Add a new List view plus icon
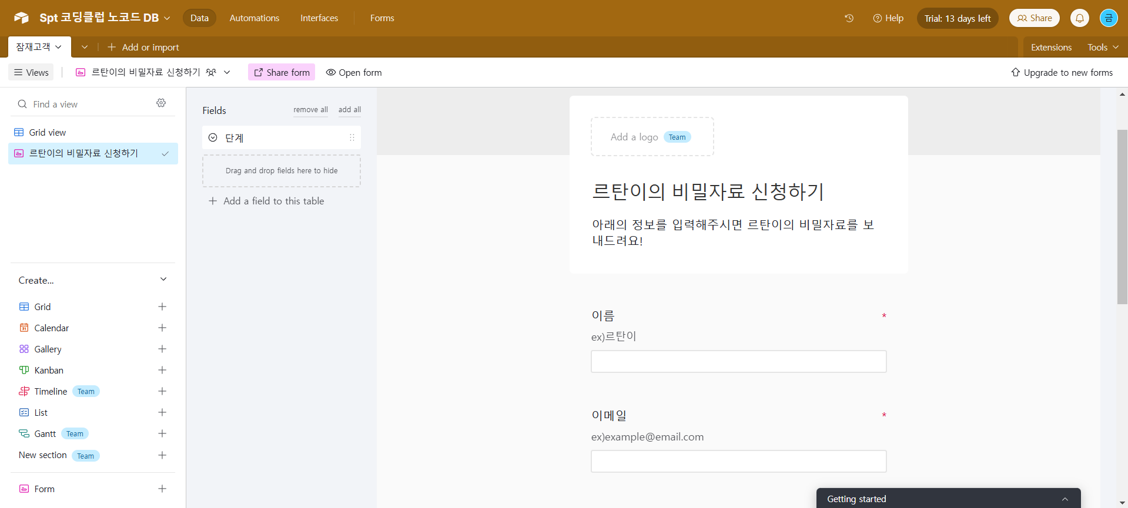Viewport: 1128px width, 508px height. 162,412
